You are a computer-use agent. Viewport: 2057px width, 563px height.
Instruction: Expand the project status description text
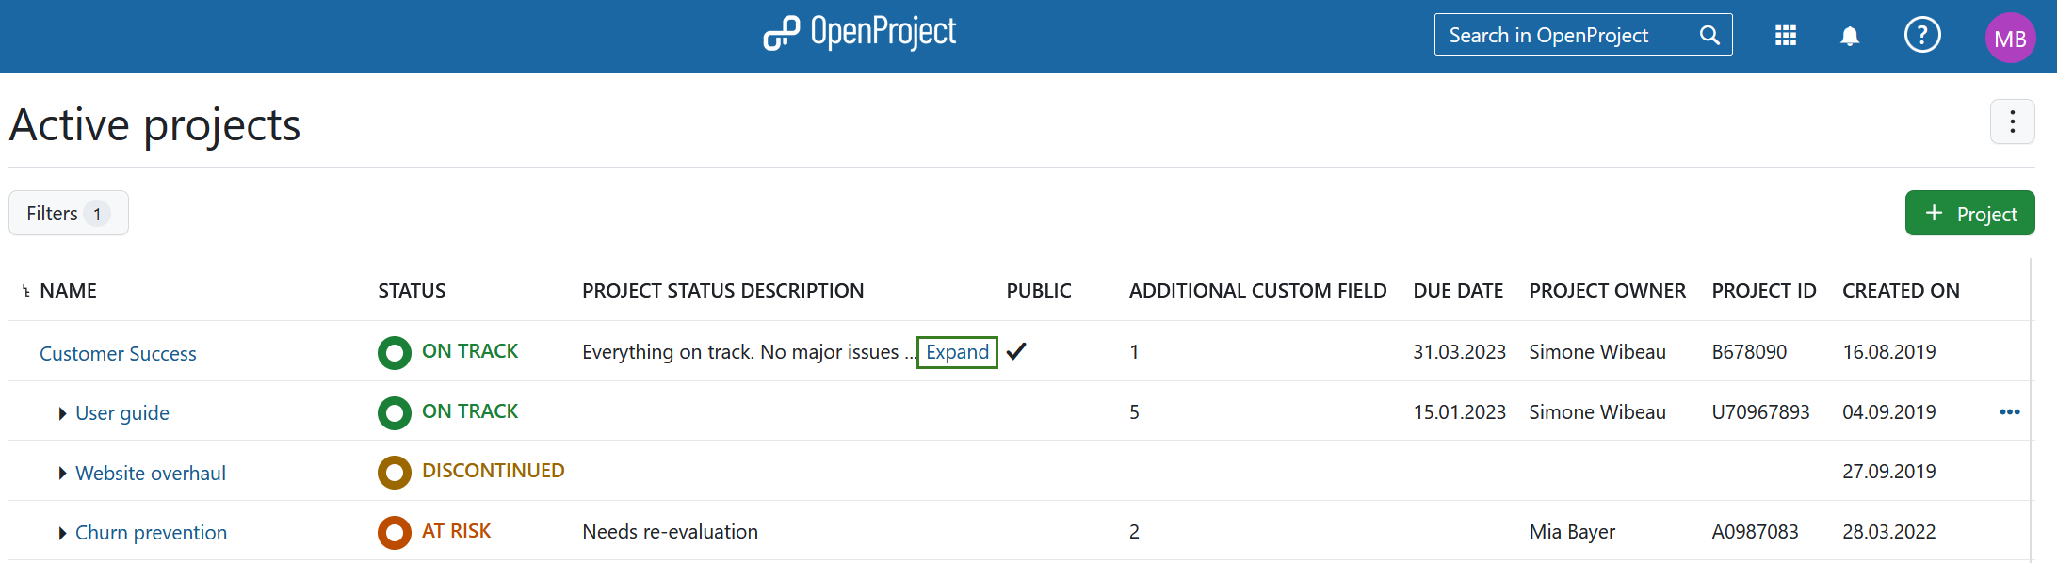click(957, 352)
